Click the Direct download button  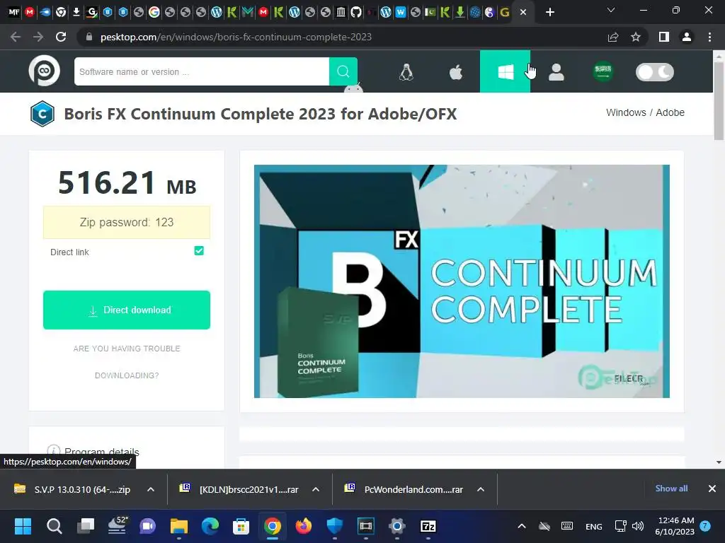click(x=127, y=310)
